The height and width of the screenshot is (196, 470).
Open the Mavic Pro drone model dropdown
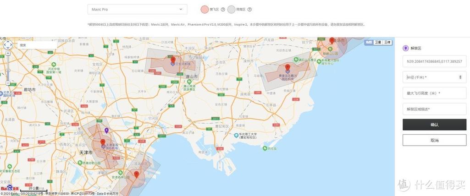[x=137, y=9]
